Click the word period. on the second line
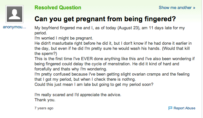This screenshot has height=118, width=203. pos(41,33)
